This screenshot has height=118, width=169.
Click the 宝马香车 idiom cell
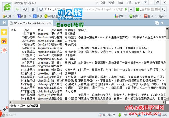click(x=30, y=52)
